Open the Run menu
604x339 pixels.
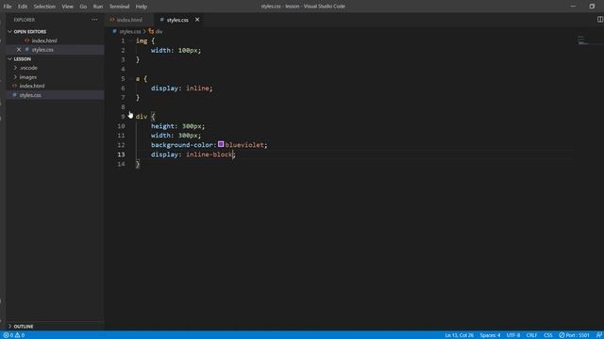(98, 7)
